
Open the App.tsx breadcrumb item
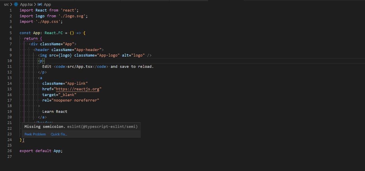tap(27, 4)
